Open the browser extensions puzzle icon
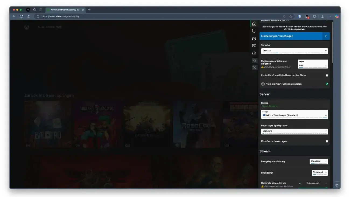The image size is (350, 197). 314,16
